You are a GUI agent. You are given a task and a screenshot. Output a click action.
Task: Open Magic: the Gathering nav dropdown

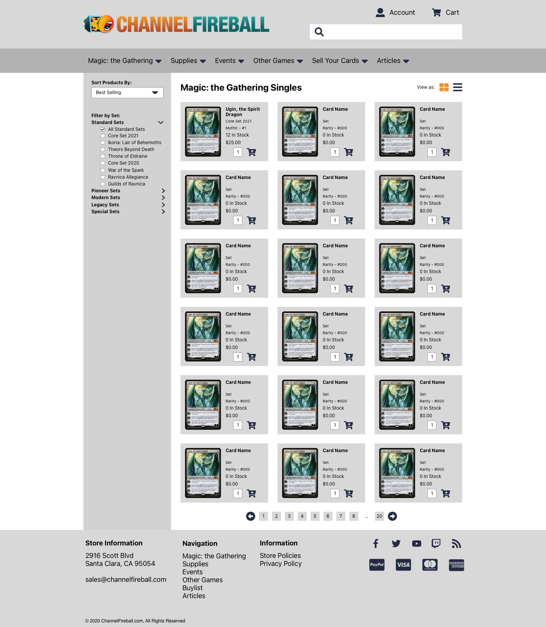pos(125,61)
